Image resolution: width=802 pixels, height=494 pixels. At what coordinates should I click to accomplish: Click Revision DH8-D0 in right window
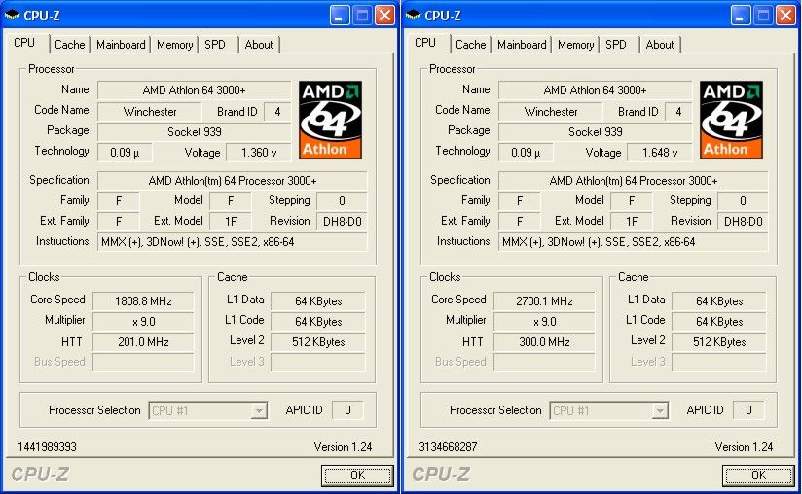pos(744,222)
